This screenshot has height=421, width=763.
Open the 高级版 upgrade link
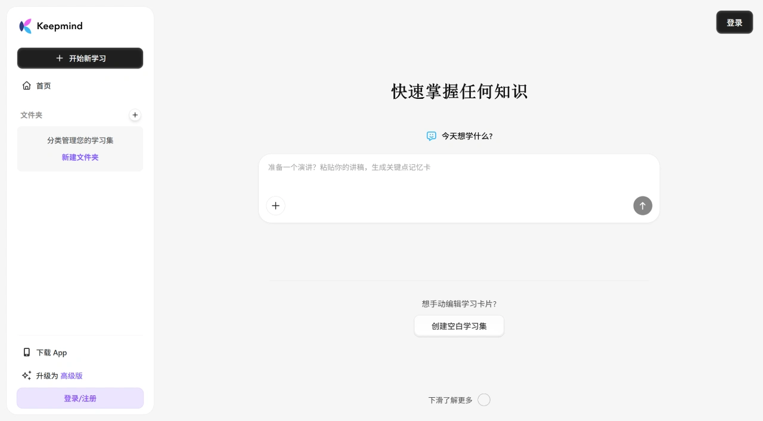72,376
